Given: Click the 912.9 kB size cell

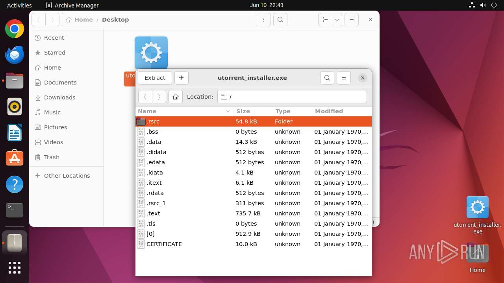Looking at the screenshot, I should (x=248, y=234).
